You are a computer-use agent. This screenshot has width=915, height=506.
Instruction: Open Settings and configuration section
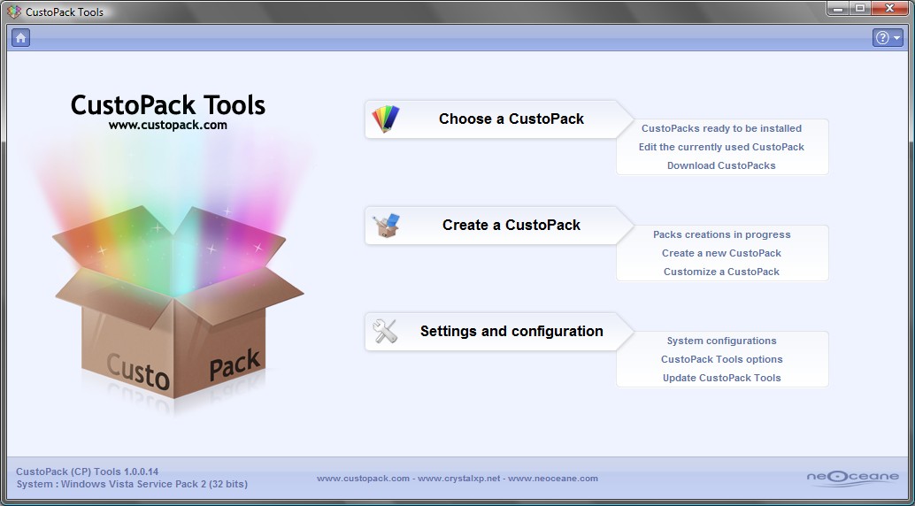tap(499, 332)
